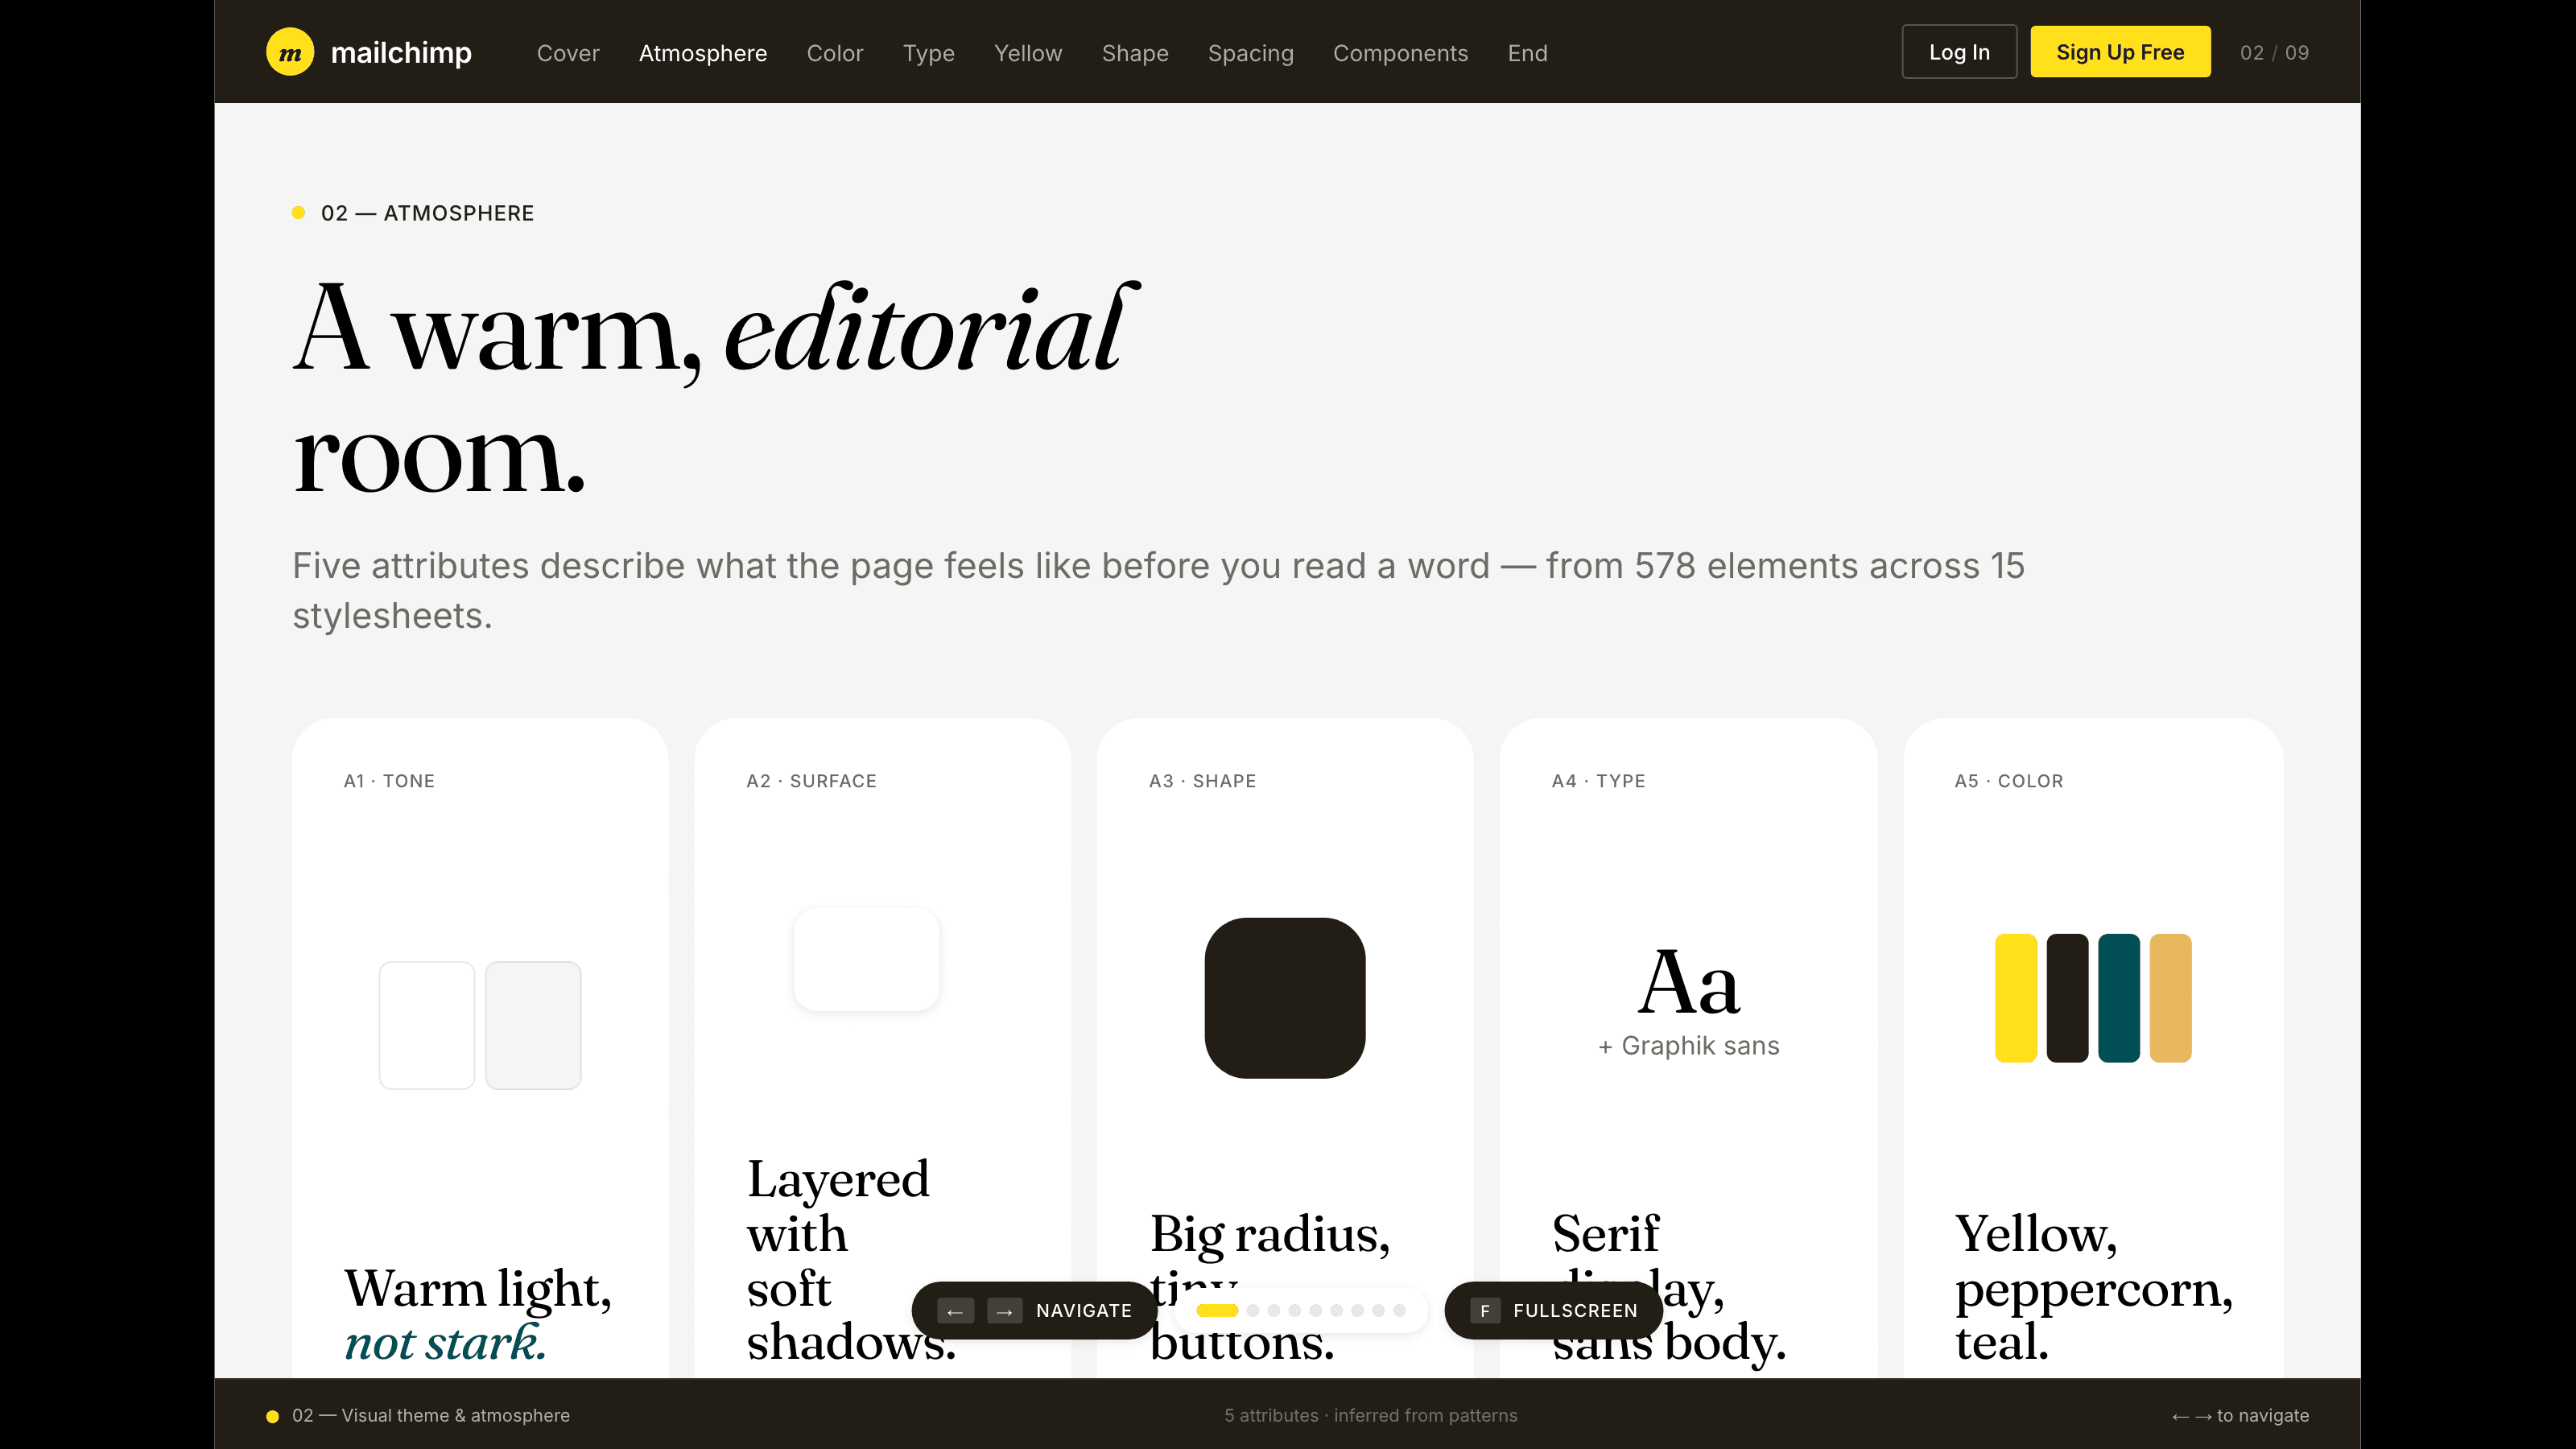Click the 'A5 · COLOR' card label
The width and height of the screenshot is (2576, 1449).
pyautogui.click(x=2009, y=781)
